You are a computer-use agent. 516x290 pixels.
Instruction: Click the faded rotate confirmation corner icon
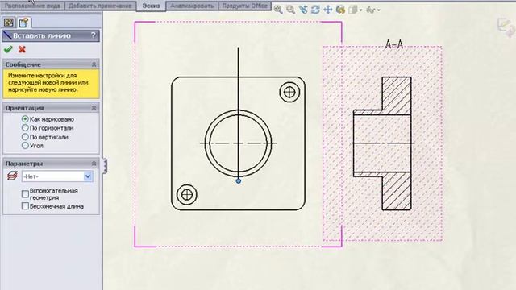tap(506, 27)
